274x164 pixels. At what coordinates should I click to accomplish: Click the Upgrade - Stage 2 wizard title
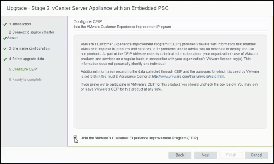tap(88, 8)
